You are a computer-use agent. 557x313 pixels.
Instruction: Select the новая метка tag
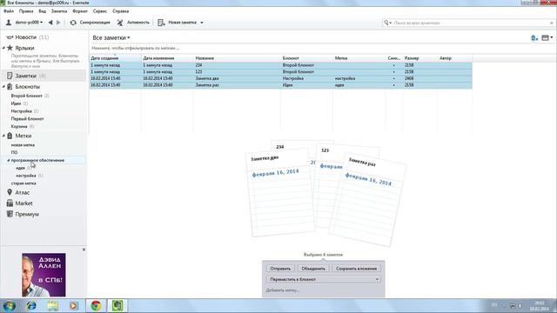[23, 145]
